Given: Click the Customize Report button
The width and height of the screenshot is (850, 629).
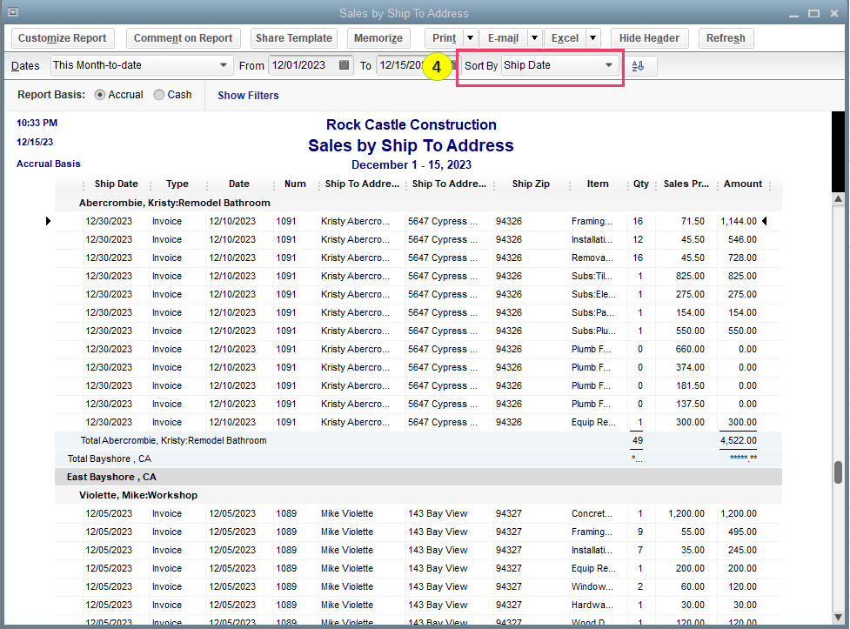Looking at the screenshot, I should coord(63,38).
